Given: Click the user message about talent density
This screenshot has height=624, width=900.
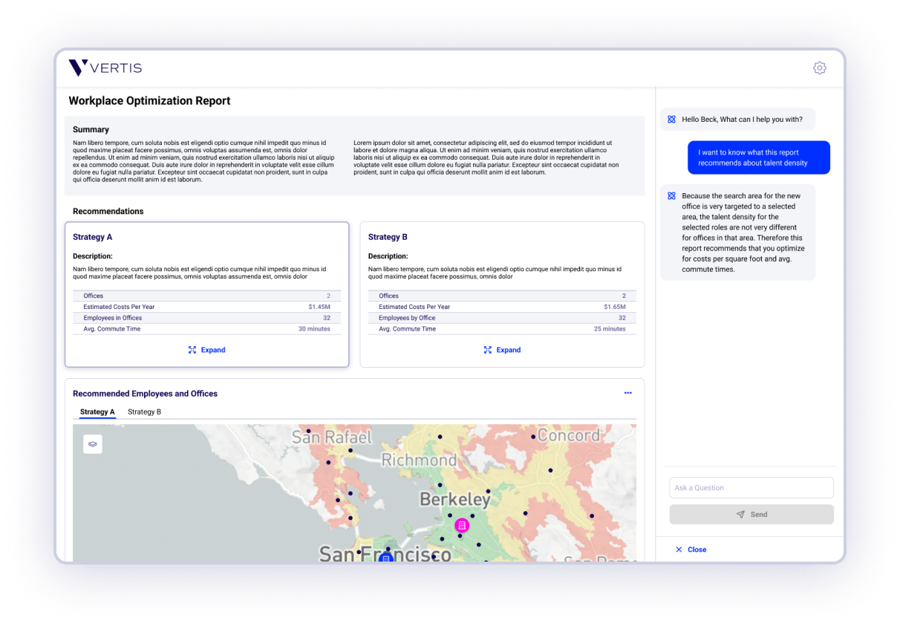Looking at the screenshot, I should [759, 157].
